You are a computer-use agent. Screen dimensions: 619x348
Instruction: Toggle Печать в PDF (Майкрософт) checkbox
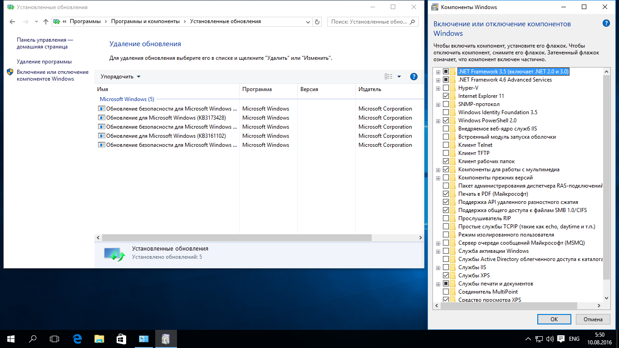coord(446,194)
